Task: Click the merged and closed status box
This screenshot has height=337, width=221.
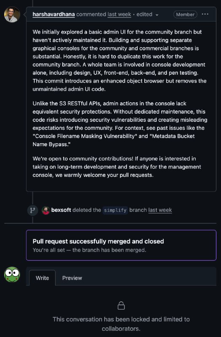Action: 121,245
